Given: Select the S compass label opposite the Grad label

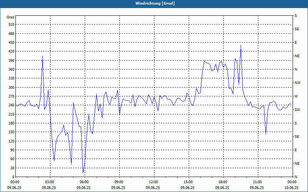Looking at the screenshot, I should click(296, 16).
